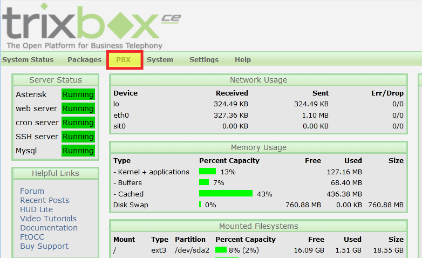Click the Mysql service label
Image resolution: width=422 pixels, height=258 pixels.
tap(26, 151)
